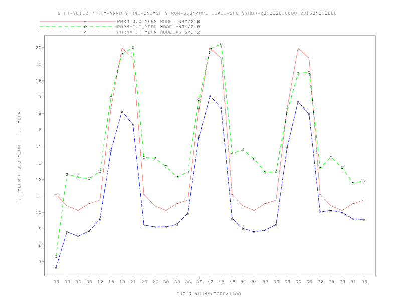Click x-axis tick label 84
This screenshot has height=307, width=397.
tap(364, 282)
